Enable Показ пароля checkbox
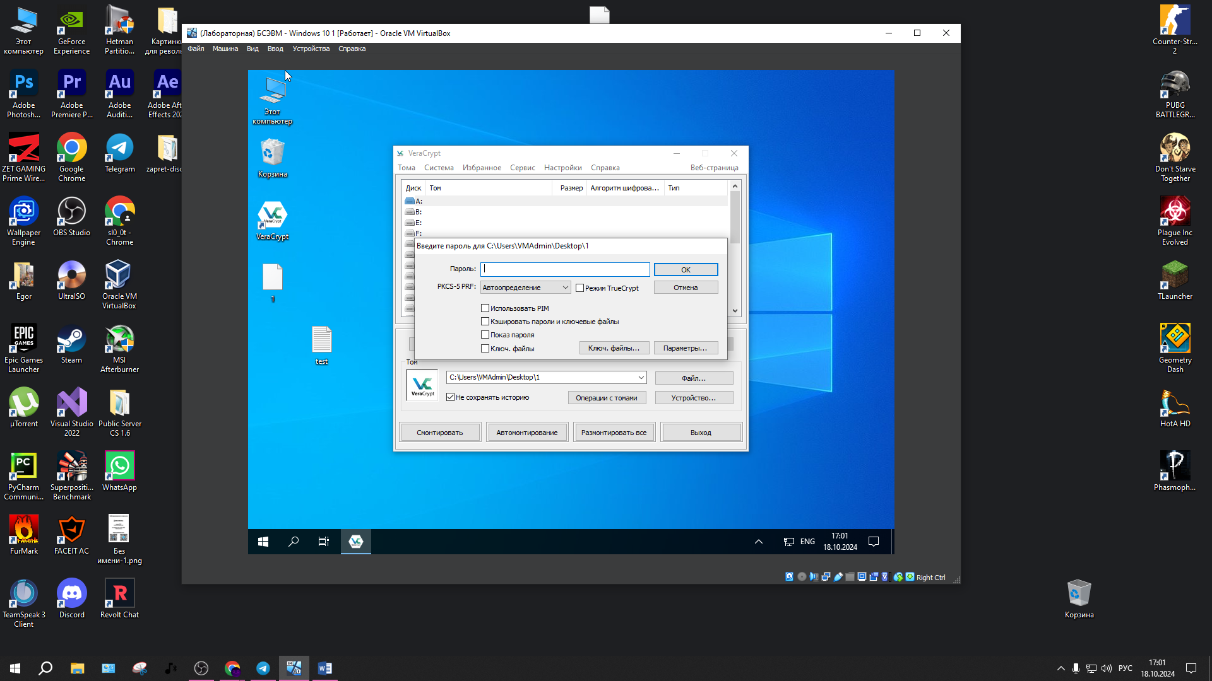The image size is (1212, 681). (x=485, y=335)
